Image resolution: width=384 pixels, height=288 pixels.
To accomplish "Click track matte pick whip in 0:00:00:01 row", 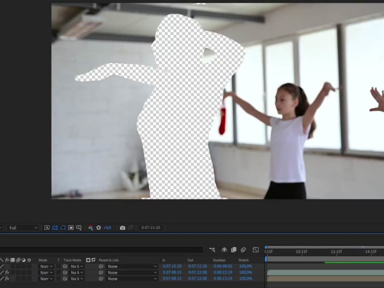I will pyautogui.click(x=65, y=266).
